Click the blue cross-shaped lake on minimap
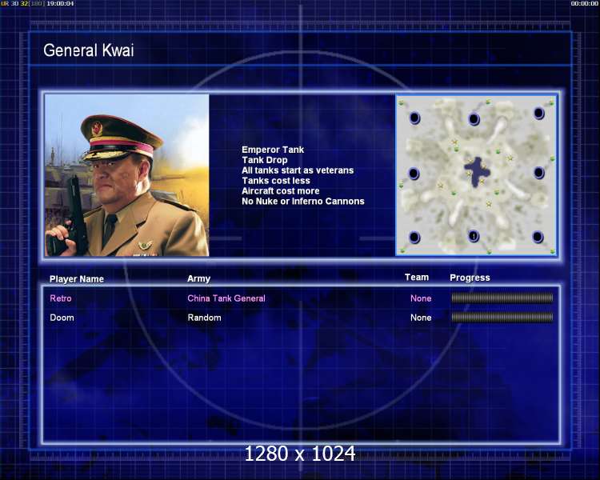The image size is (600, 480). click(477, 171)
